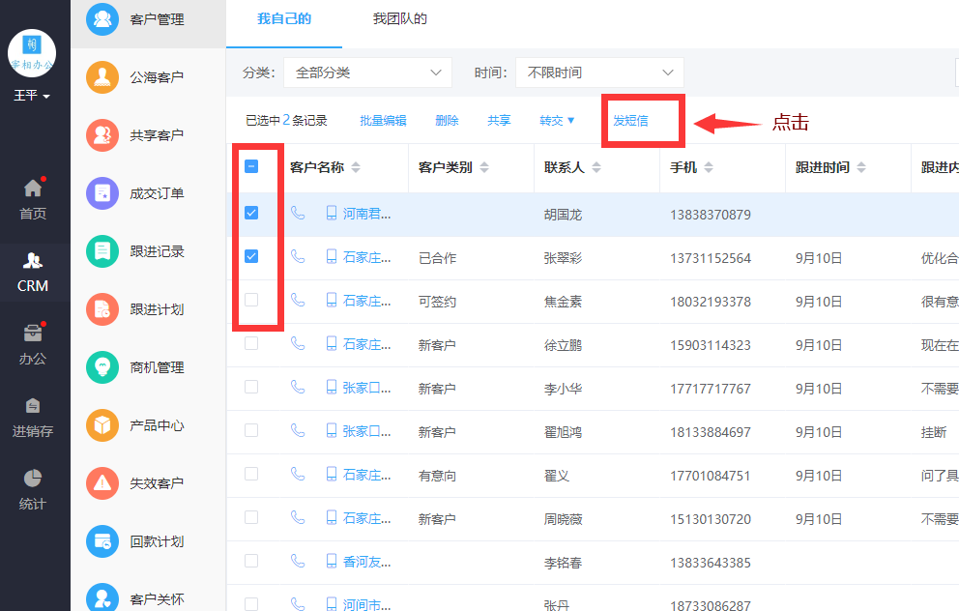Open 进销存 navigation icon
Viewport: 959px width, 611px height.
coord(33,405)
